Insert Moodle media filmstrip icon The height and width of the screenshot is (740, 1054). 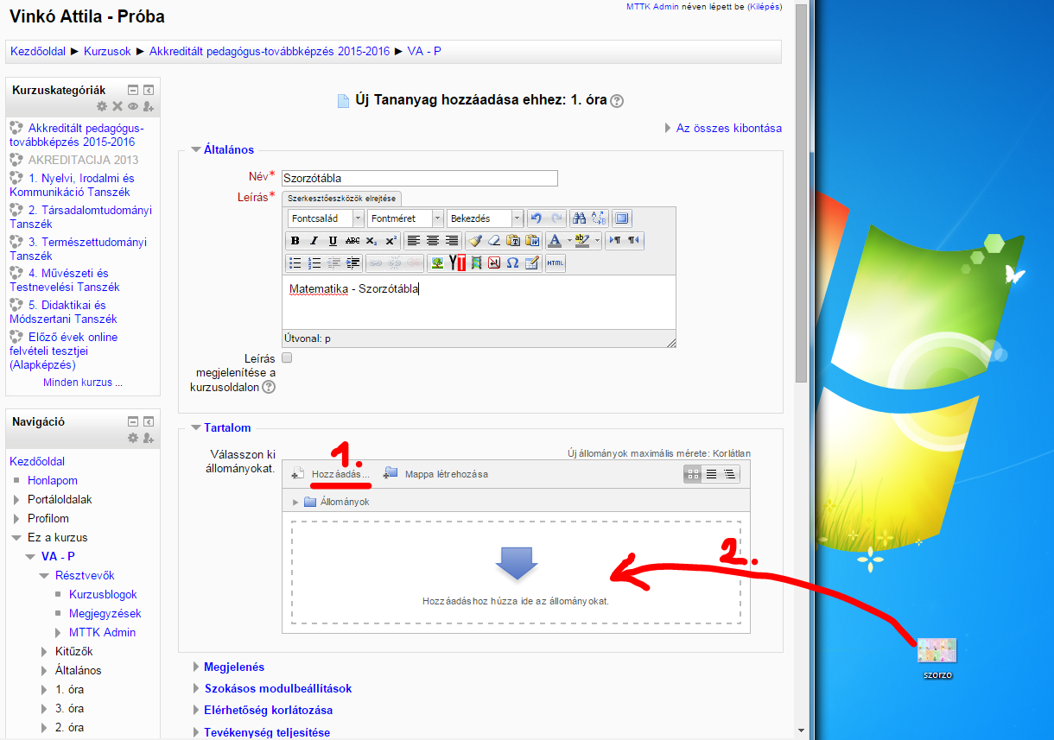coord(476,263)
